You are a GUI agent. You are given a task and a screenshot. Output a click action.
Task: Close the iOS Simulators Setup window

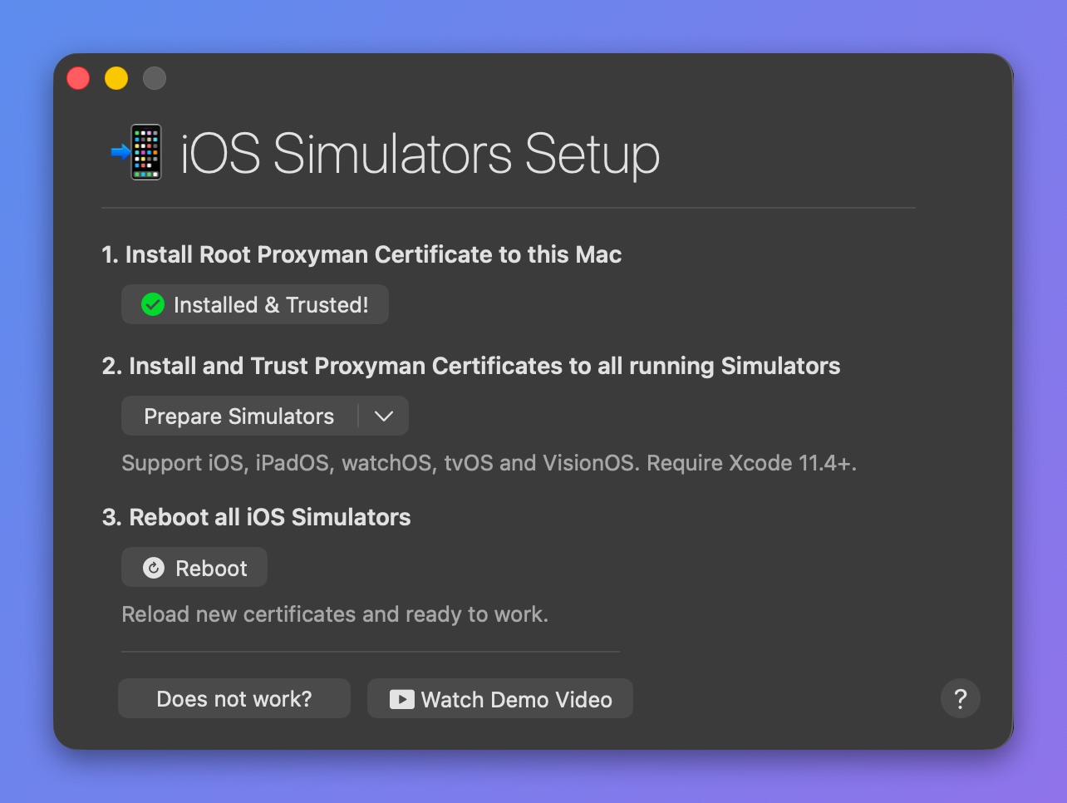click(x=78, y=78)
